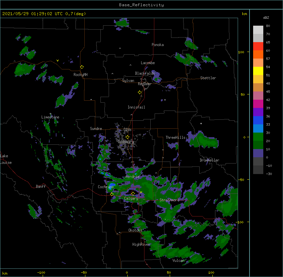Click the yellow diamond marker above Calgary
This screenshot has height=277, width=283.
point(133,194)
